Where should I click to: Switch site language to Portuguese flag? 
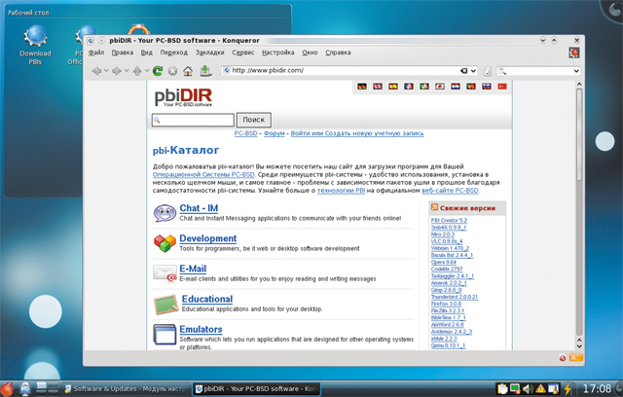click(471, 87)
